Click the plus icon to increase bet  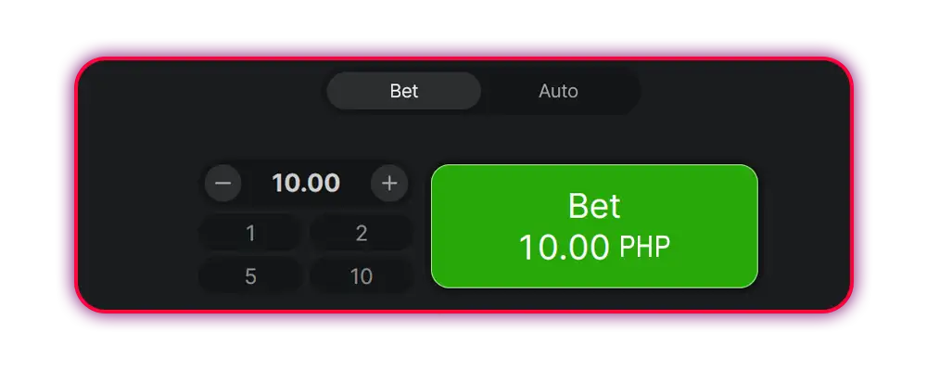tap(389, 184)
